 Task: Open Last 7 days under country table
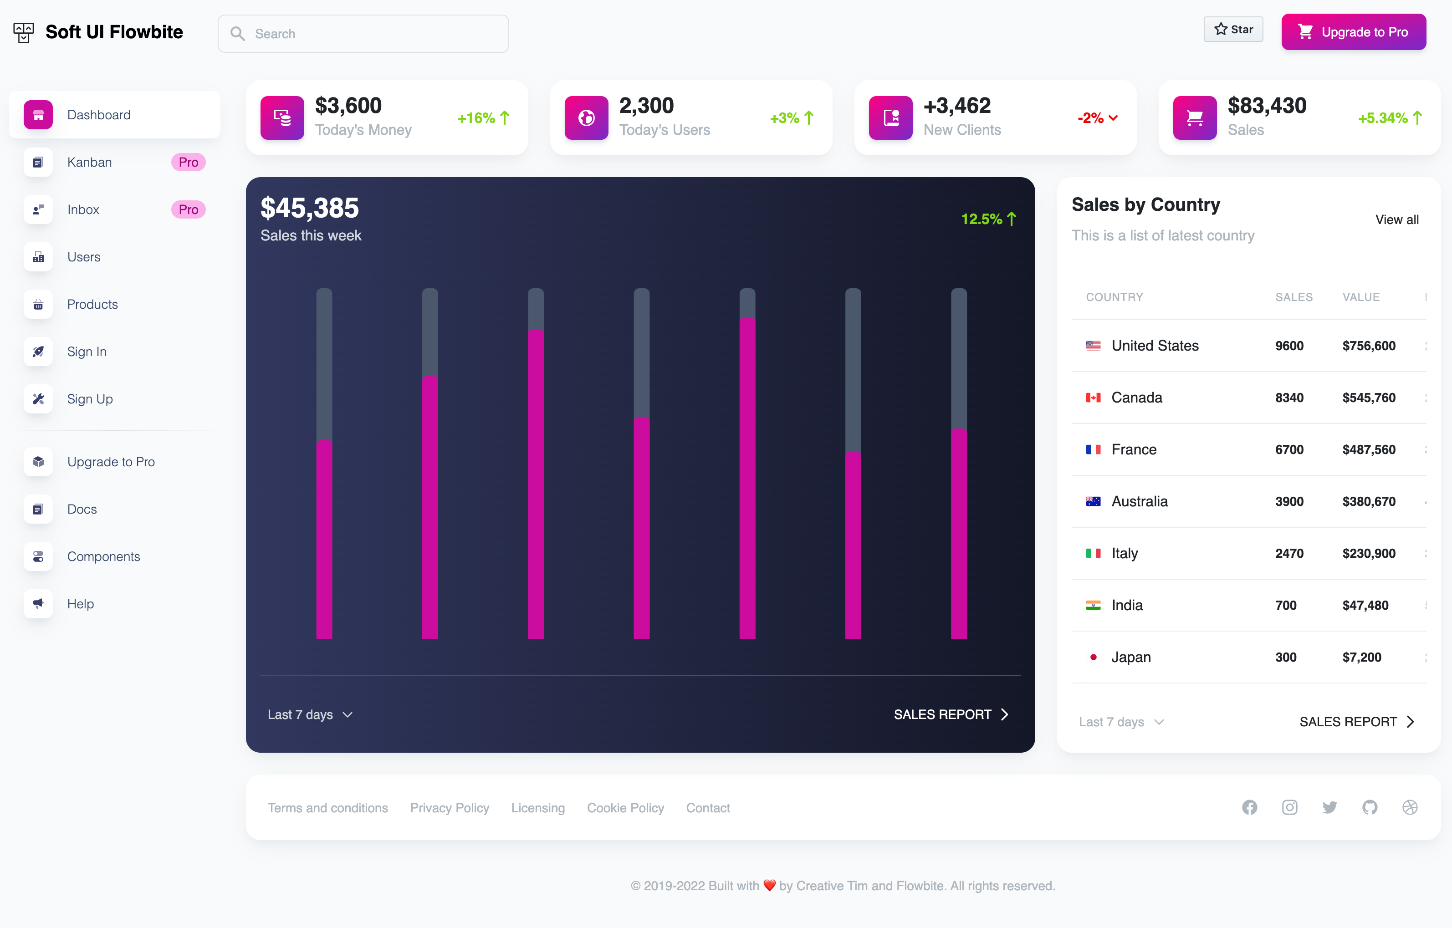[x=1121, y=722]
